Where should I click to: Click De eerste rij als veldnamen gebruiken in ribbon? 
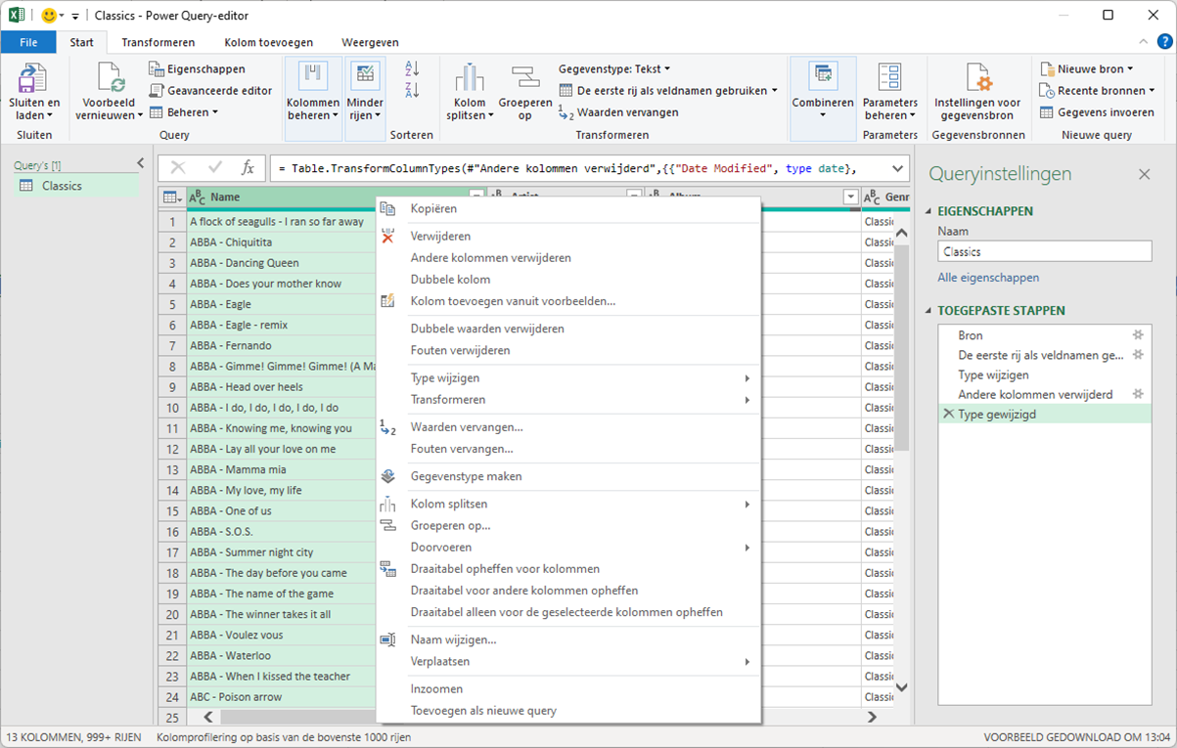(669, 91)
